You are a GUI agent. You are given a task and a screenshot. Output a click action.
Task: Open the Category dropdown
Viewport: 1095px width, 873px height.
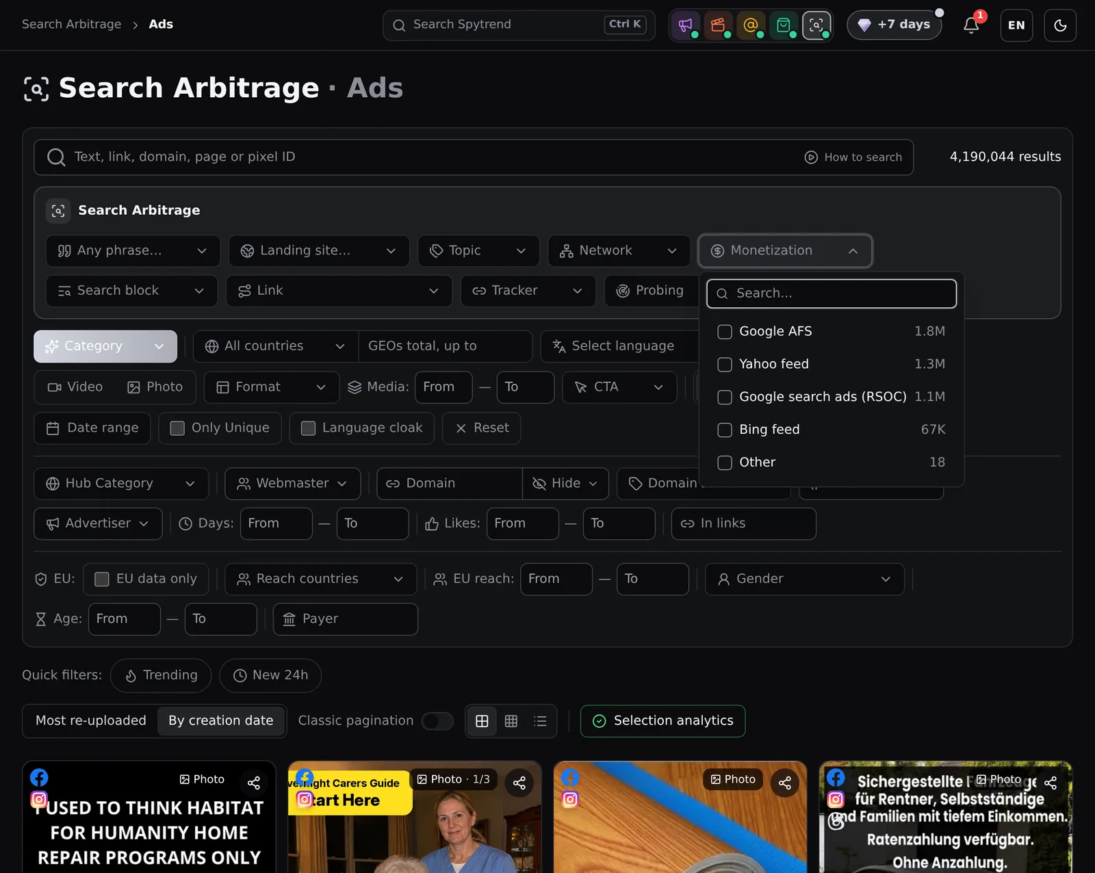coord(105,346)
